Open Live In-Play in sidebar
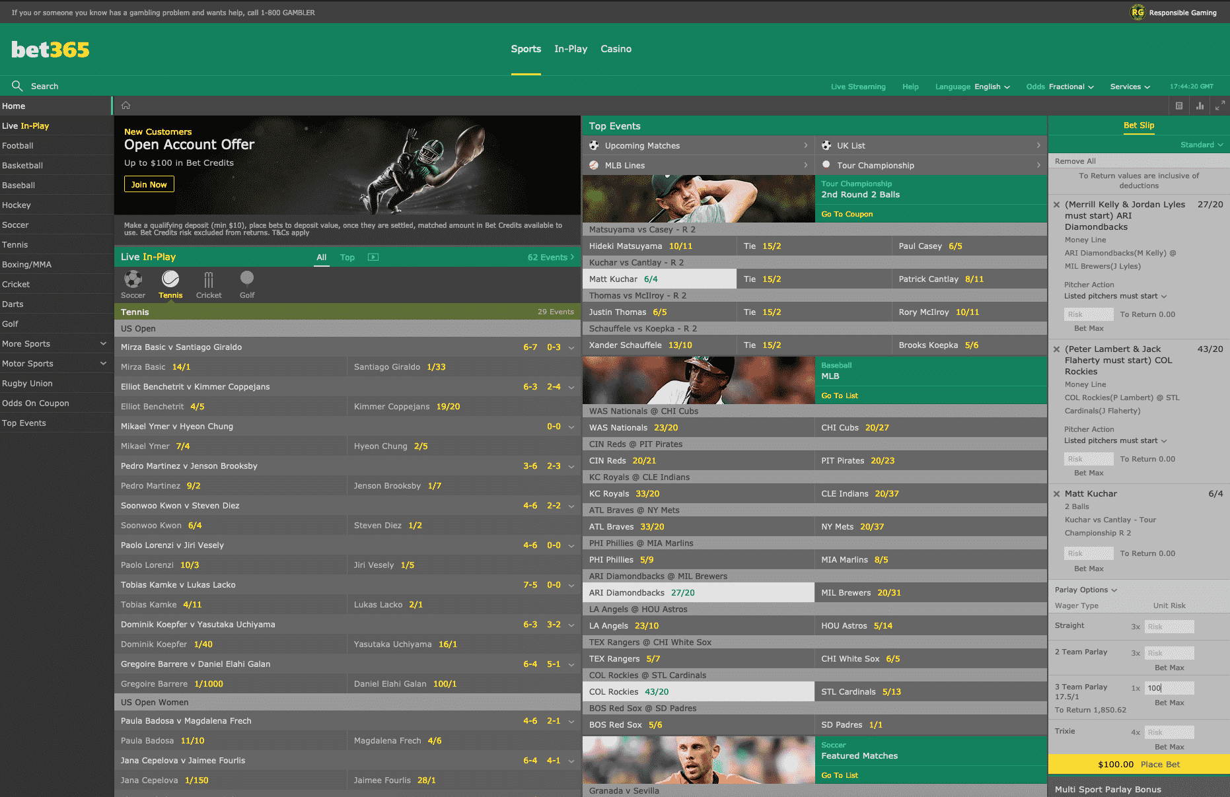The image size is (1230, 797). [55, 125]
